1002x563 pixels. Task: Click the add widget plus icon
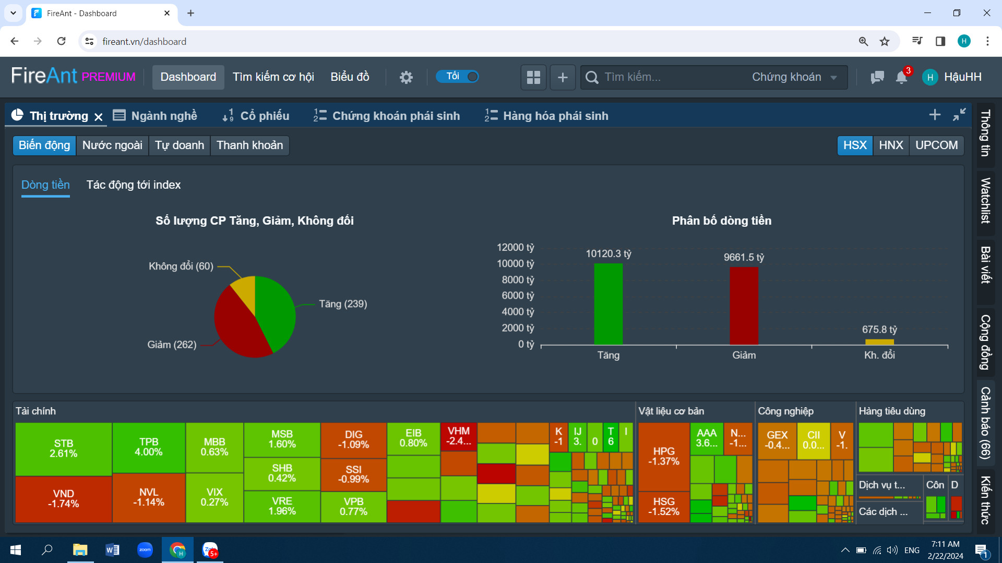click(563, 77)
